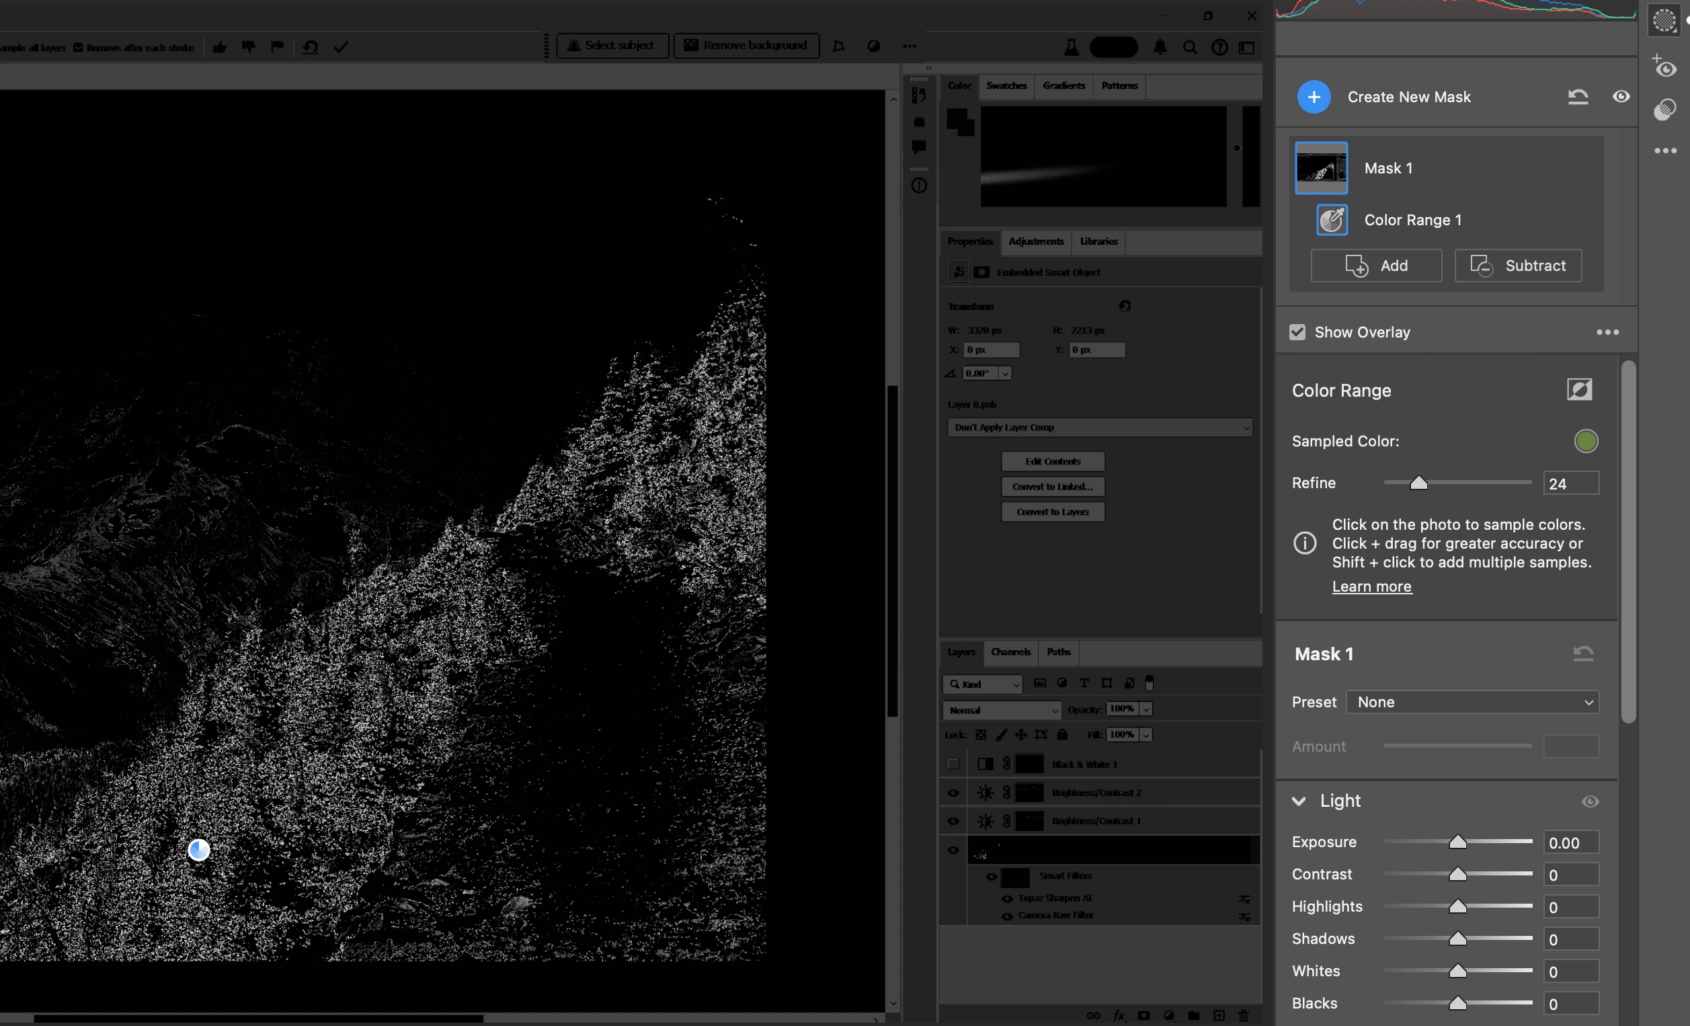Switch to the Channels tab

click(x=1010, y=652)
